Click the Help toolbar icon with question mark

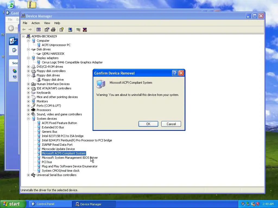(x=62, y=30)
